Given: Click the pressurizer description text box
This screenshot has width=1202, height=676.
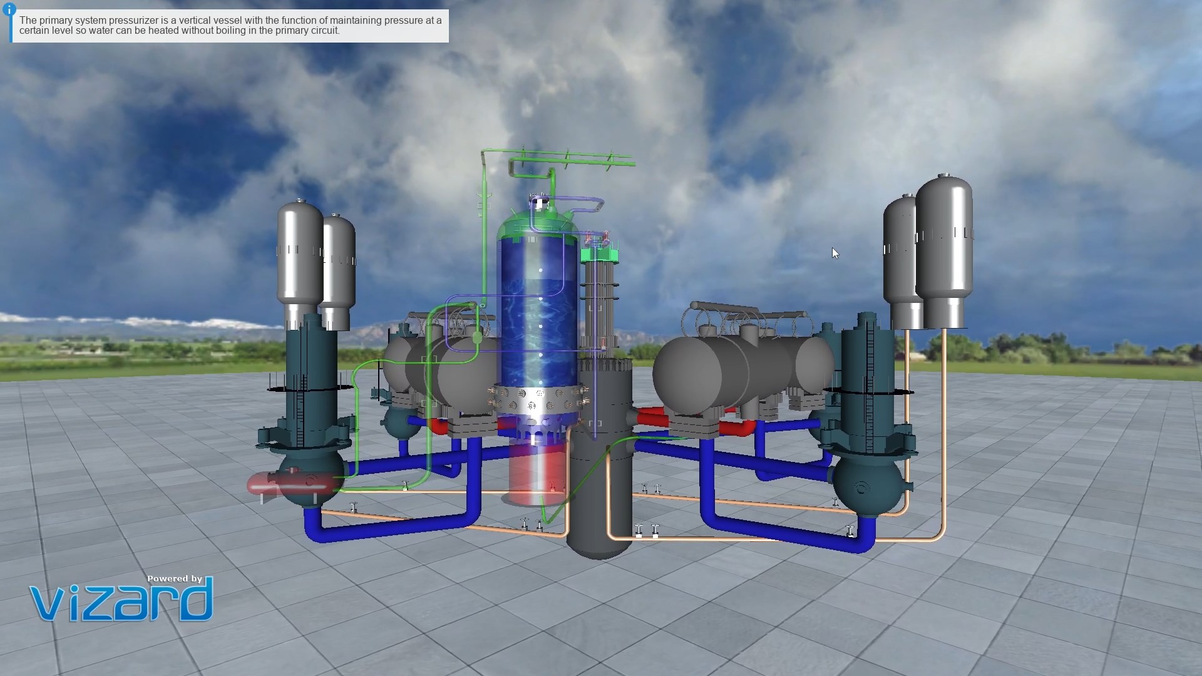Looking at the screenshot, I should 230,26.
